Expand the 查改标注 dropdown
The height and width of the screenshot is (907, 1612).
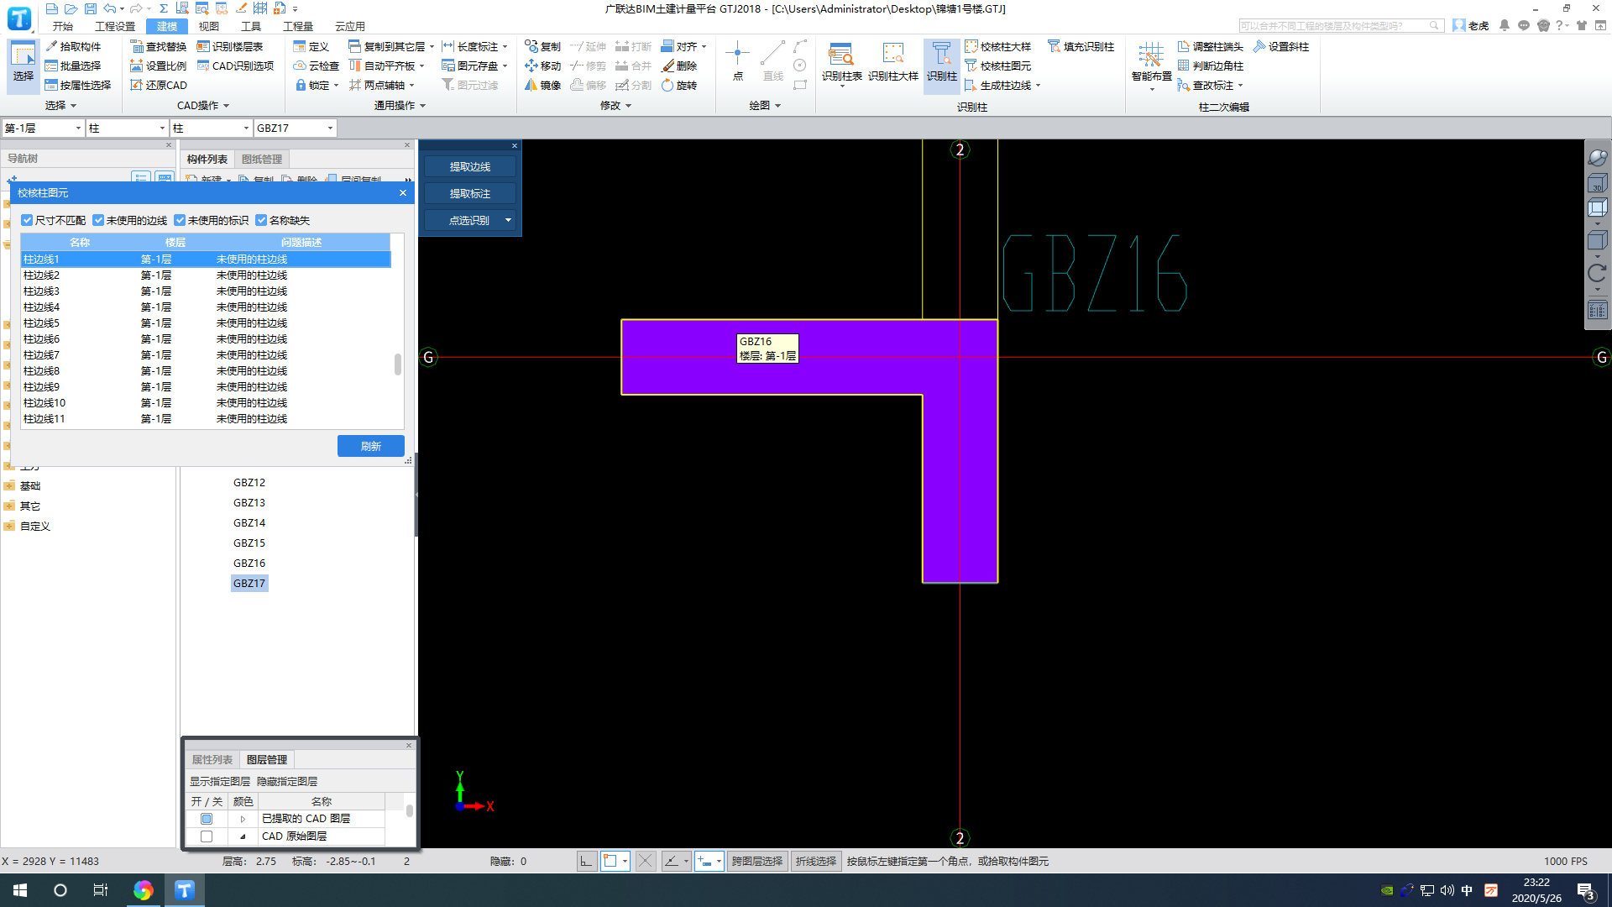pyautogui.click(x=1240, y=85)
